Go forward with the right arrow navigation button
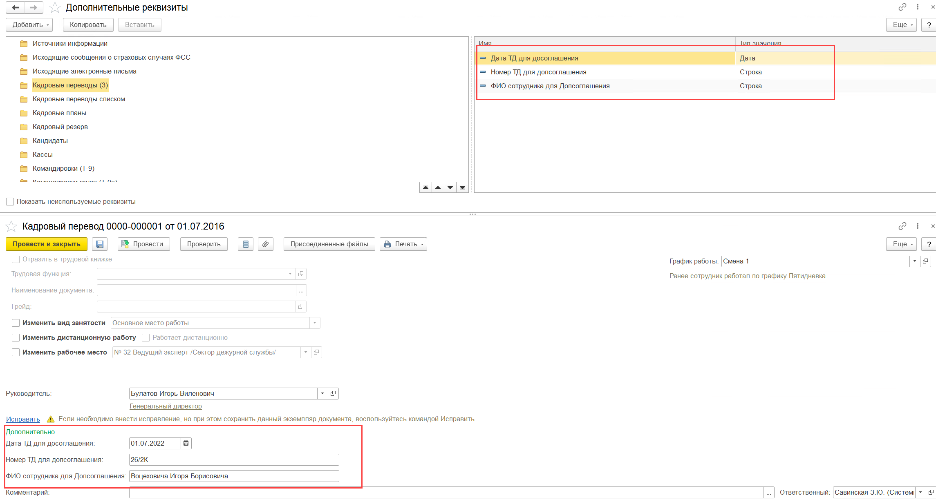The height and width of the screenshot is (502, 936). pyautogui.click(x=34, y=7)
